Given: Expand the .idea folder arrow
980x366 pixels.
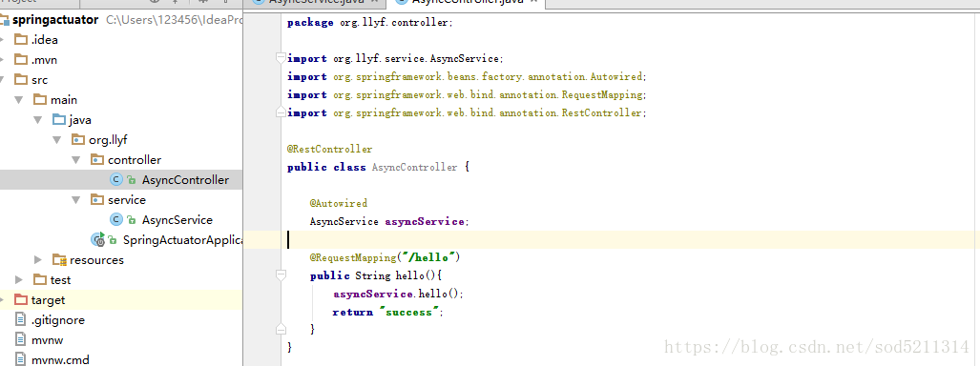Looking at the screenshot, I should tap(3, 40).
